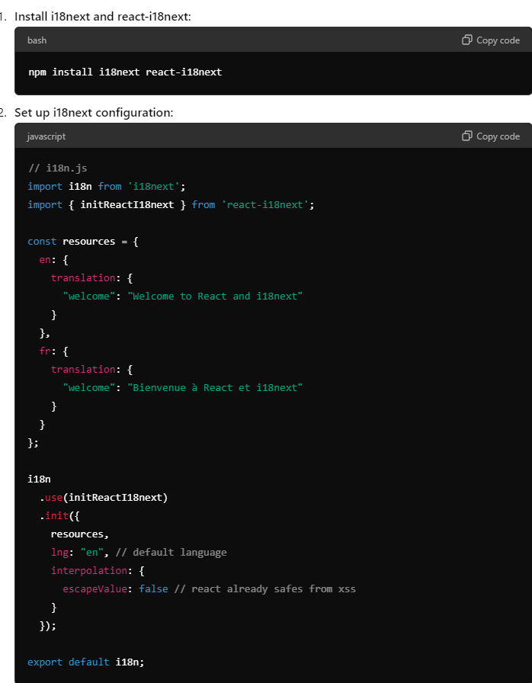Click the 'fr: {' line
The height and width of the screenshot is (683, 532).
(x=53, y=351)
